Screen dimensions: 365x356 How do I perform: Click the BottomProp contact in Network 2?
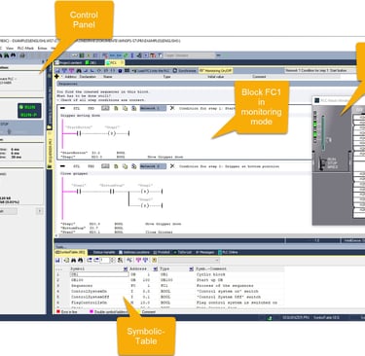pyautogui.click(x=112, y=192)
